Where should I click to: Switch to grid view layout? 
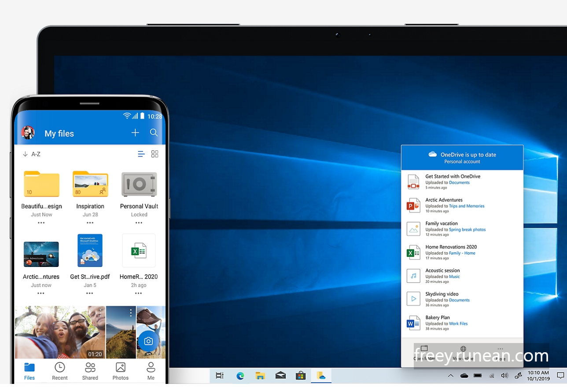tap(155, 154)
